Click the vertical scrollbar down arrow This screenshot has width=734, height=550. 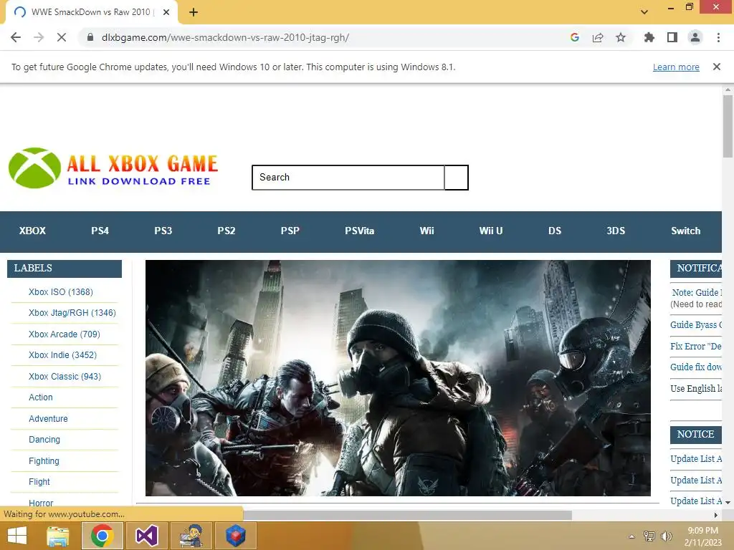point(728,502)
